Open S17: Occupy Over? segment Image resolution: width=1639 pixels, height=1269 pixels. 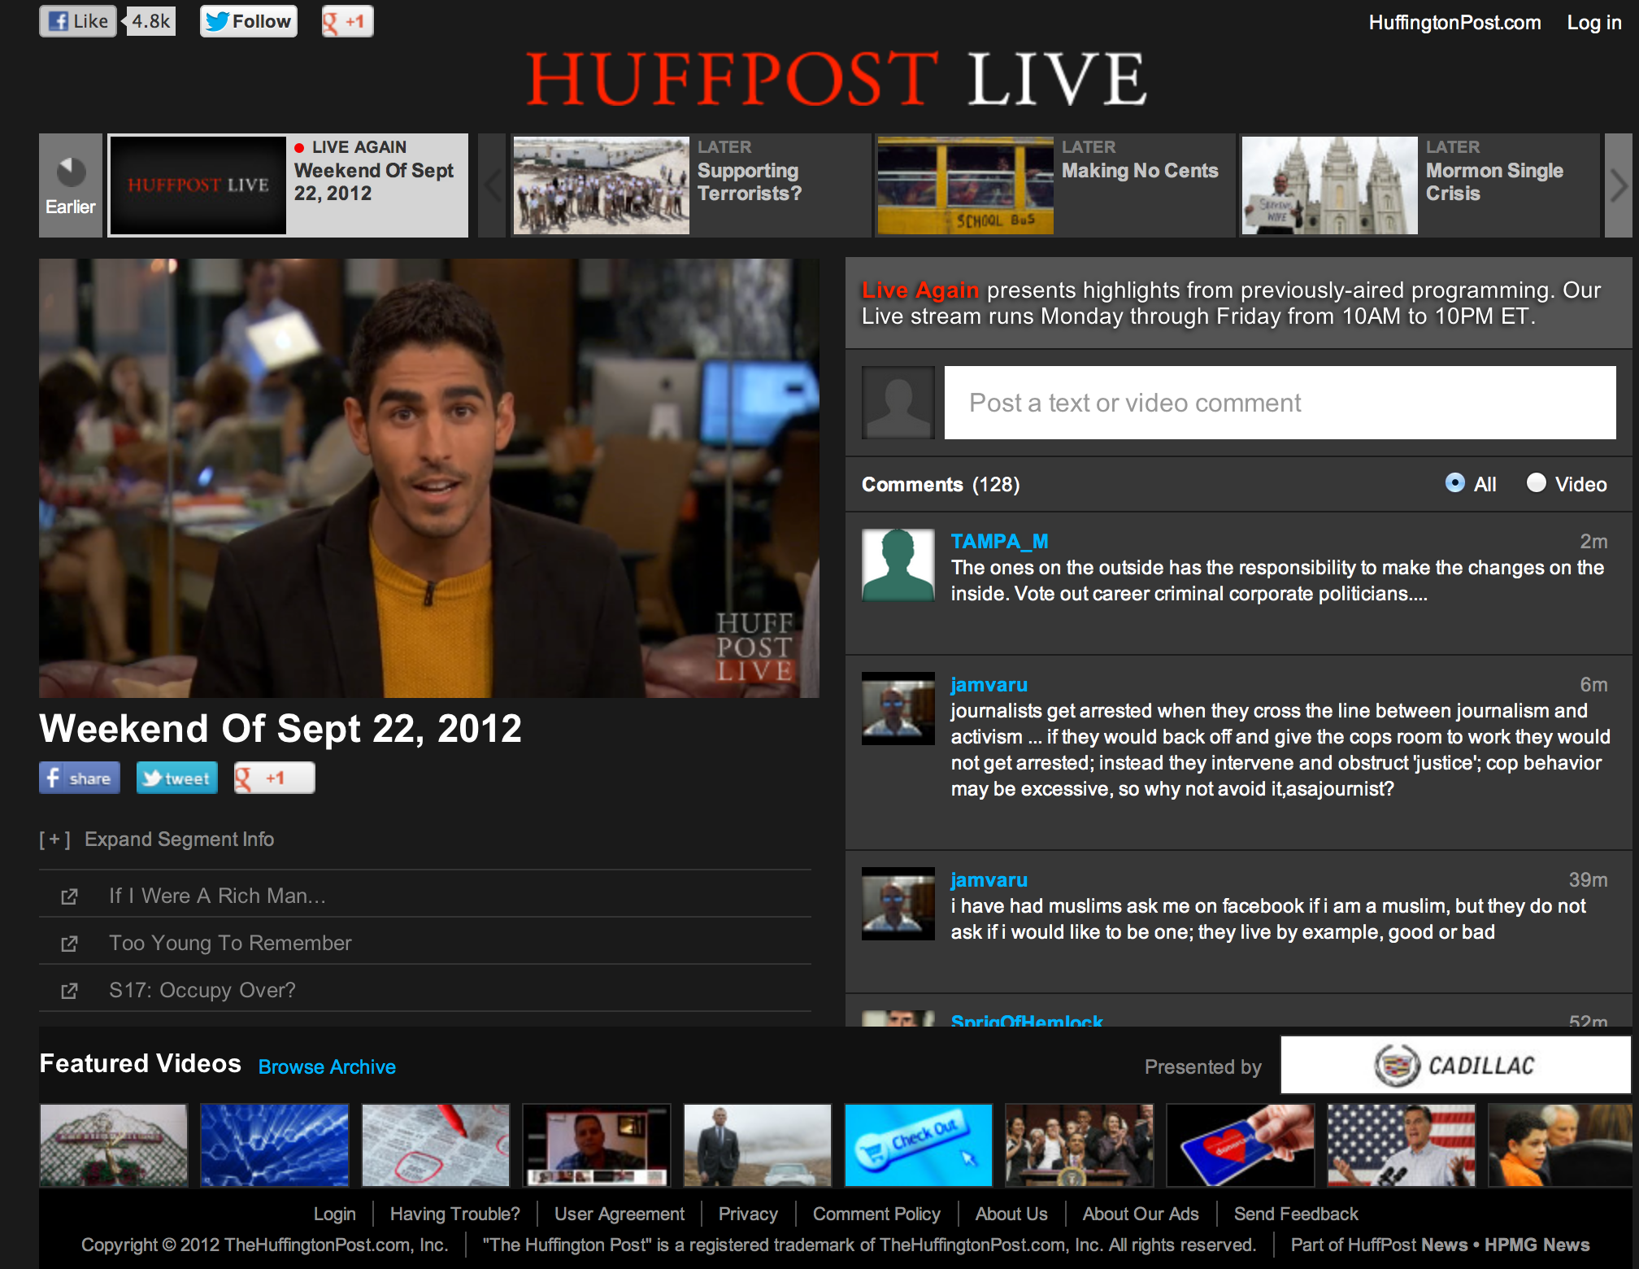202,990
